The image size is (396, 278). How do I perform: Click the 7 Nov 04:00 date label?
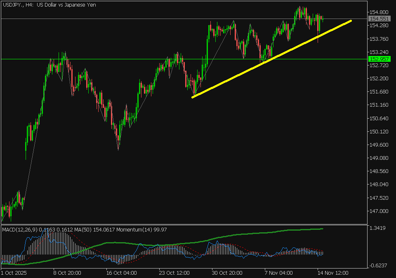278,273
